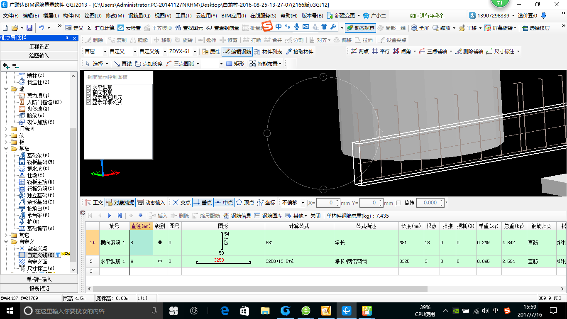Image resolution: width=567 pixels, height=319 pixels.
Task: Click the Save file icon in toolbar
Action: pyautogui.click(x=29, y=28)
